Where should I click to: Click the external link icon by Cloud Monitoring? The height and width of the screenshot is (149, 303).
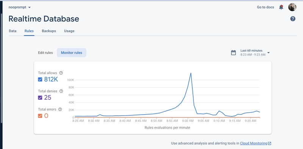pyautogui.click(x=270, y=143)
